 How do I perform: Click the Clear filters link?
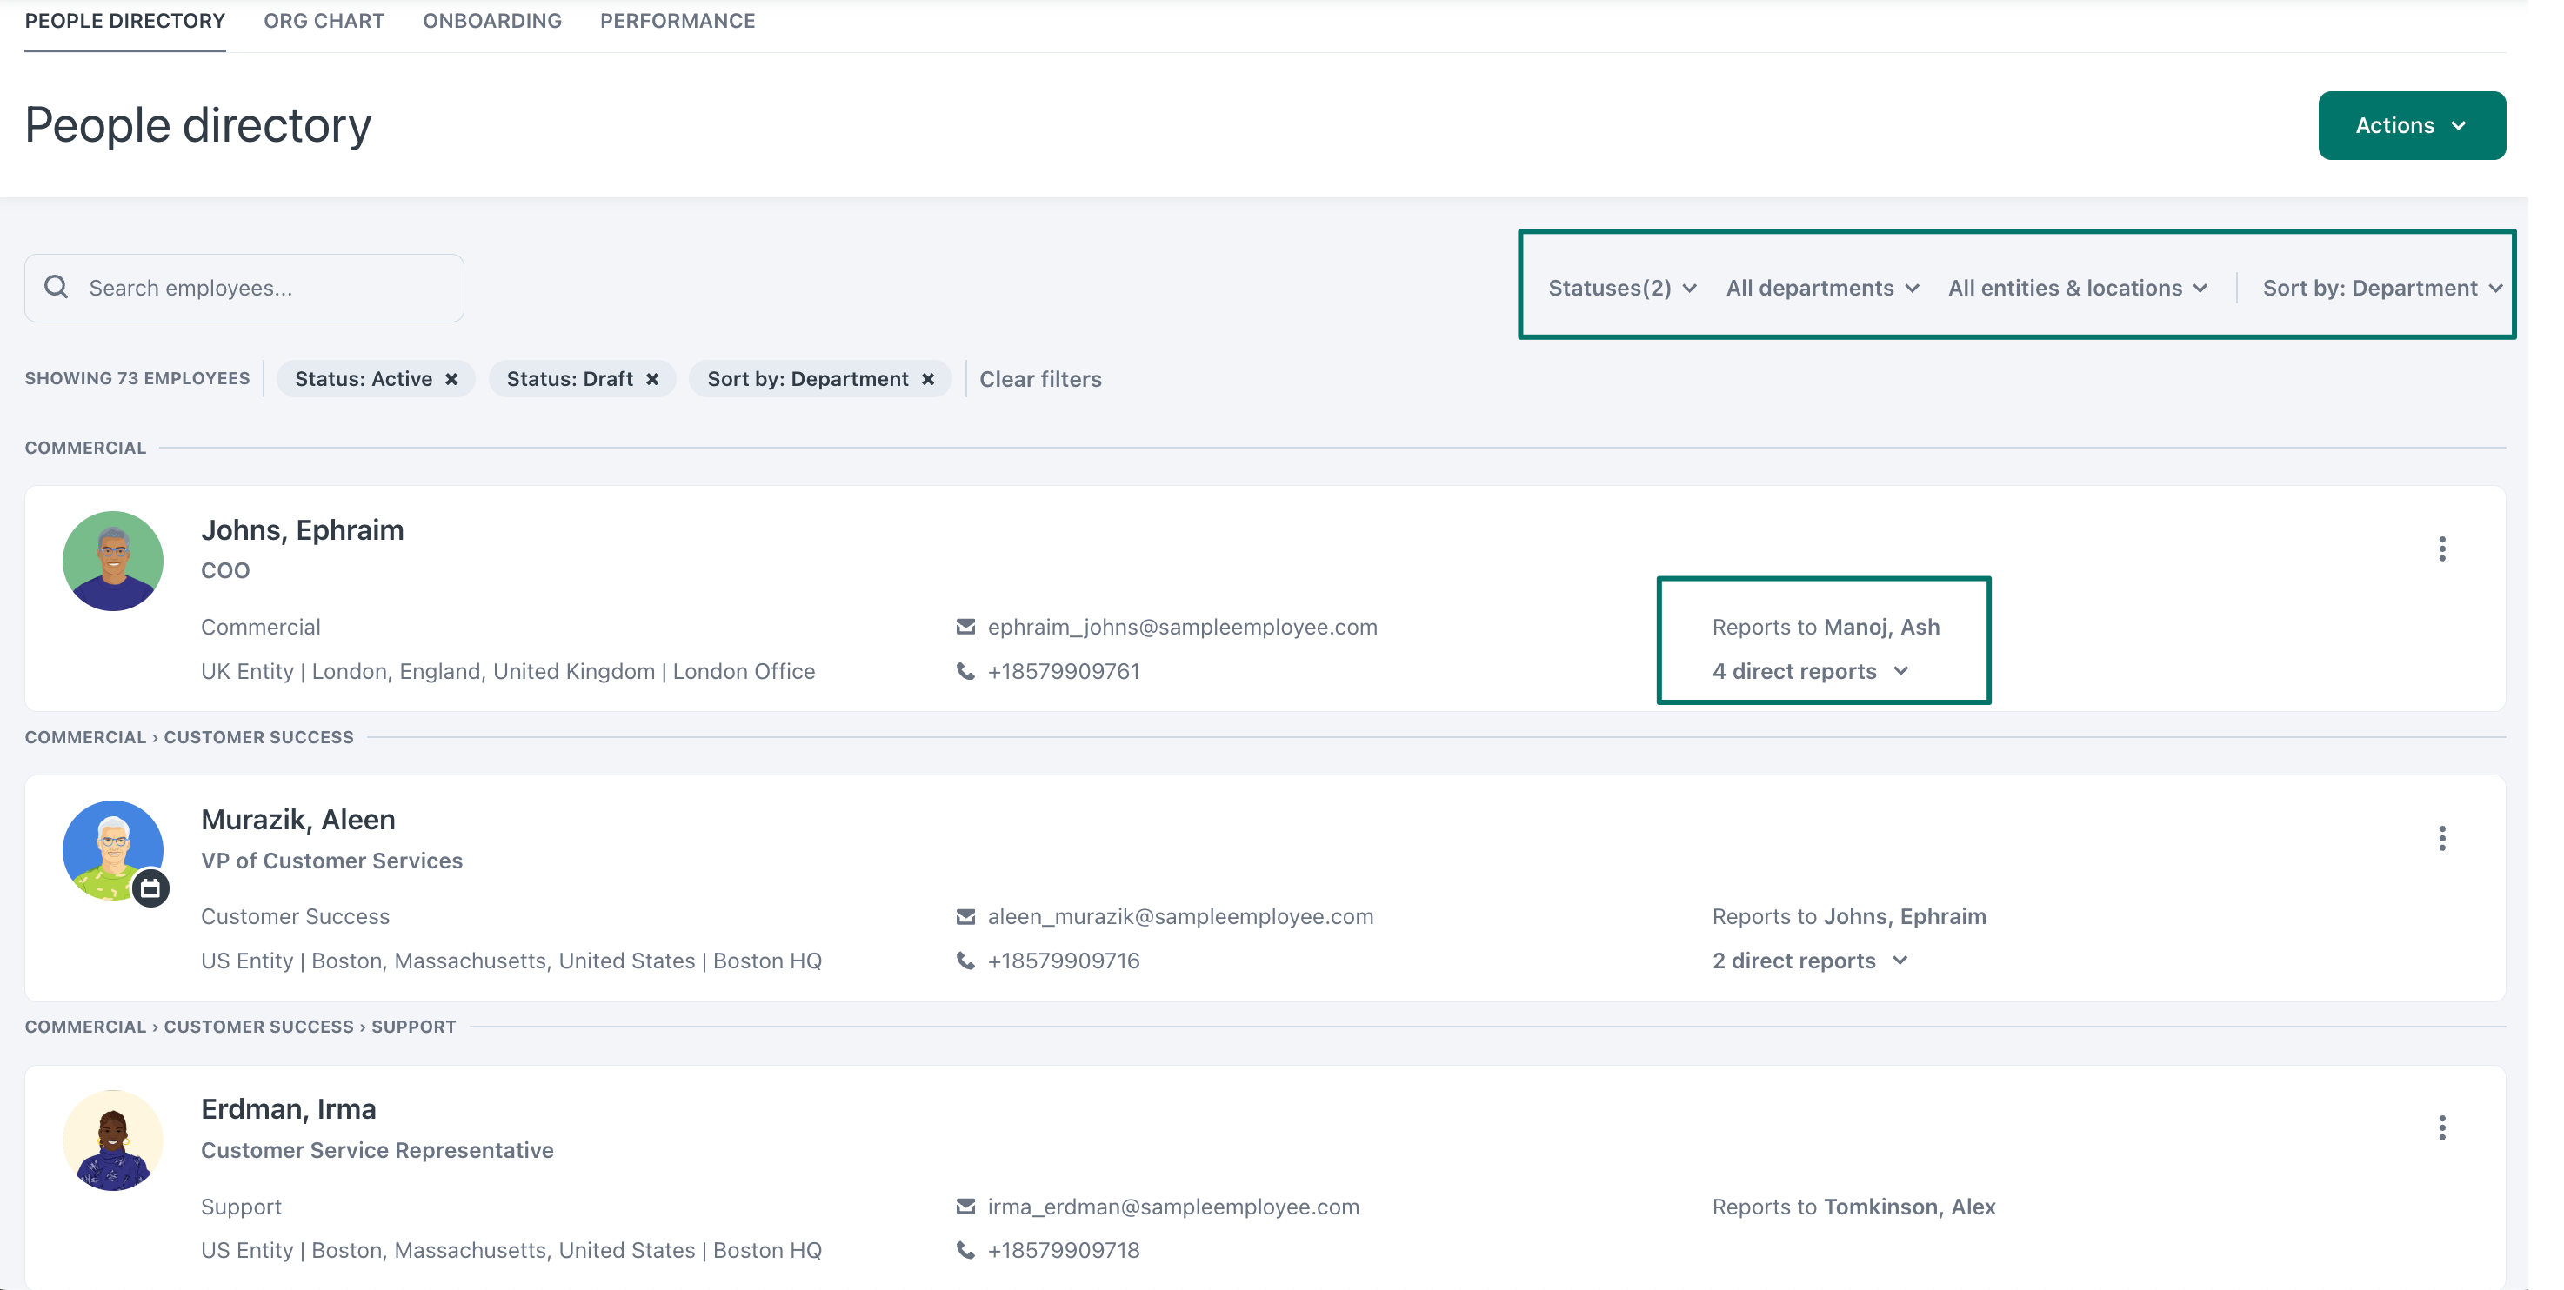1040,378
